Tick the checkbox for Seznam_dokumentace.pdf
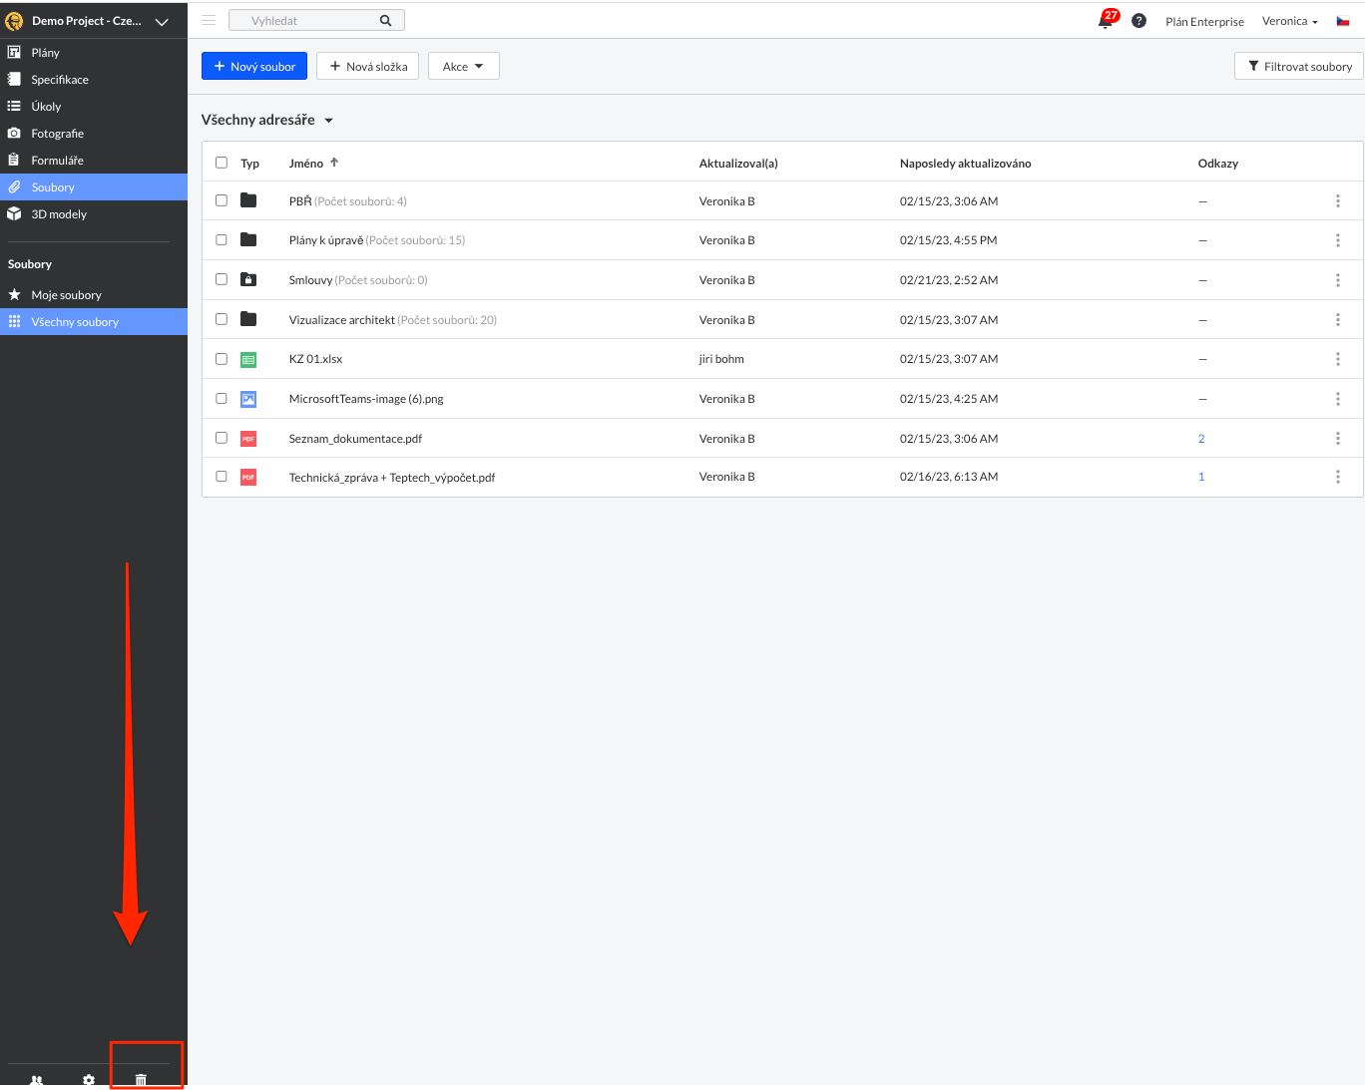 click(222, 438)
